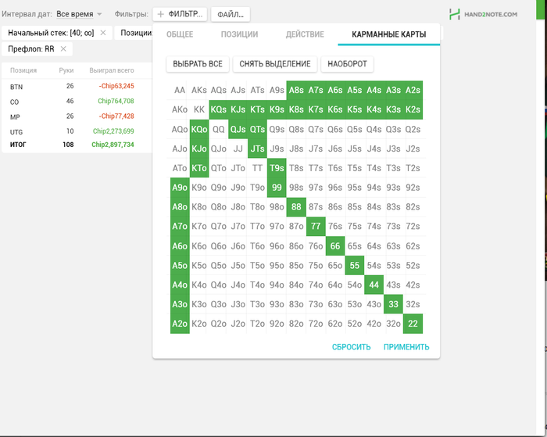Image resolution: width=547 pixels, height=437 pixels.
Task: Select the UTG row in stats table
Action: tap(77, 131)
